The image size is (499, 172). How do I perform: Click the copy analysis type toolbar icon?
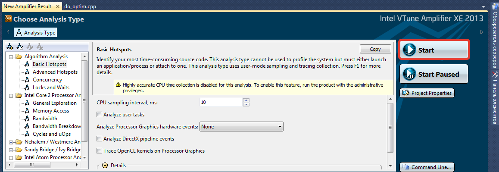[20, 47]
